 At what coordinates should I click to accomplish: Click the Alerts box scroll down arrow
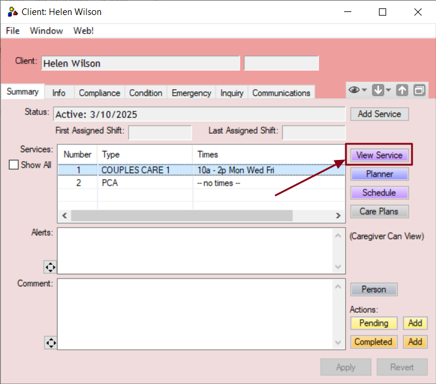tap(338, 267)
